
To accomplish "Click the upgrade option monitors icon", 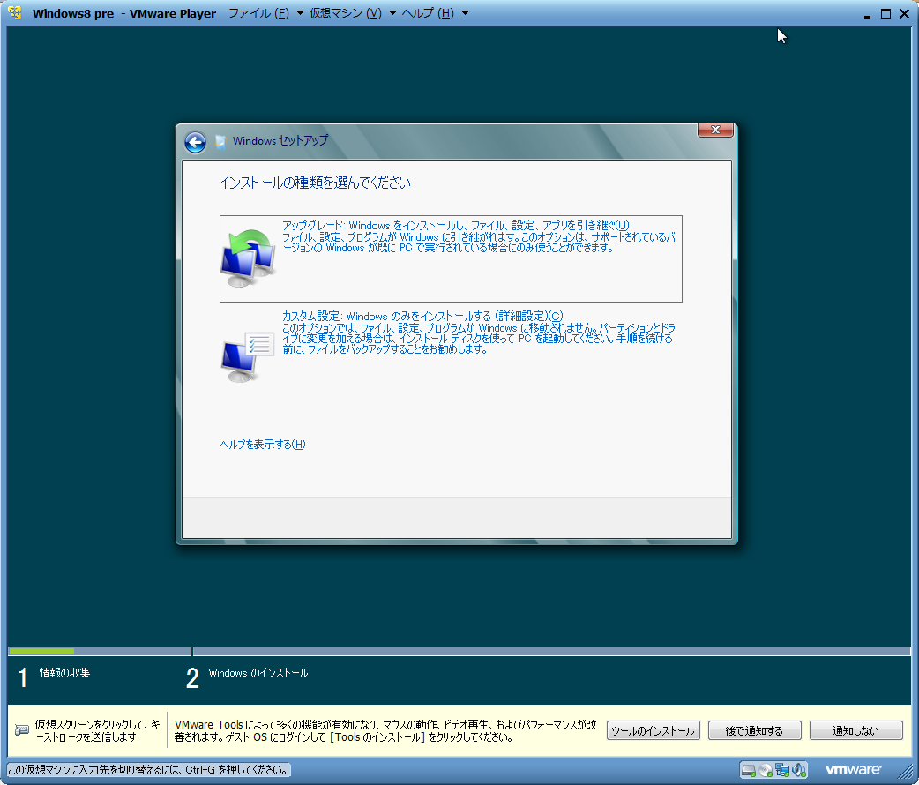I will click(249, 258).
